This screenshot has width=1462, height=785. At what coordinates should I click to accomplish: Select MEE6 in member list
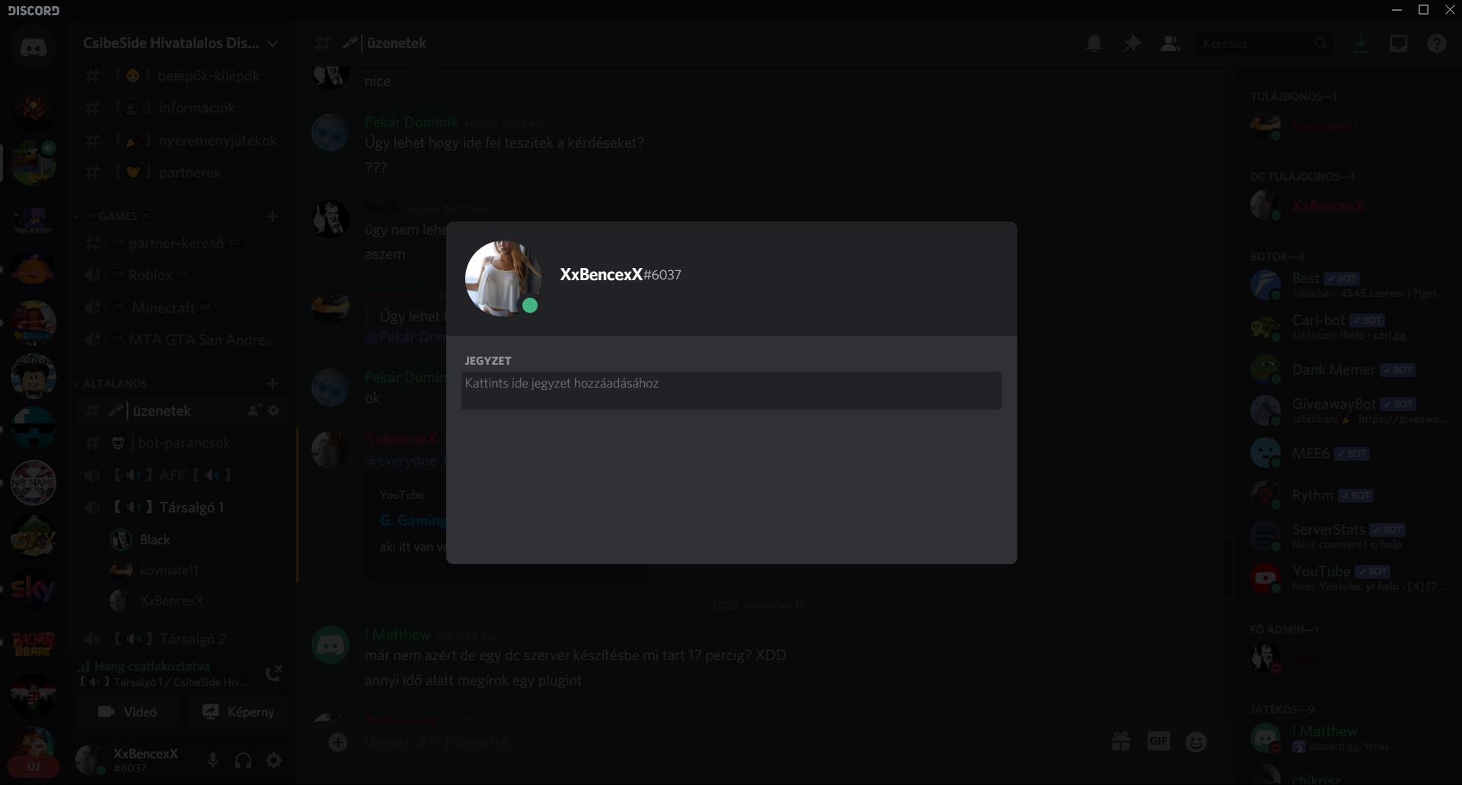point(1349,453)
